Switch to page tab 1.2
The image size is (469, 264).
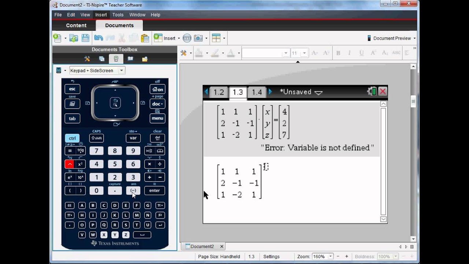pyautogui.click(x=219, y=92)
